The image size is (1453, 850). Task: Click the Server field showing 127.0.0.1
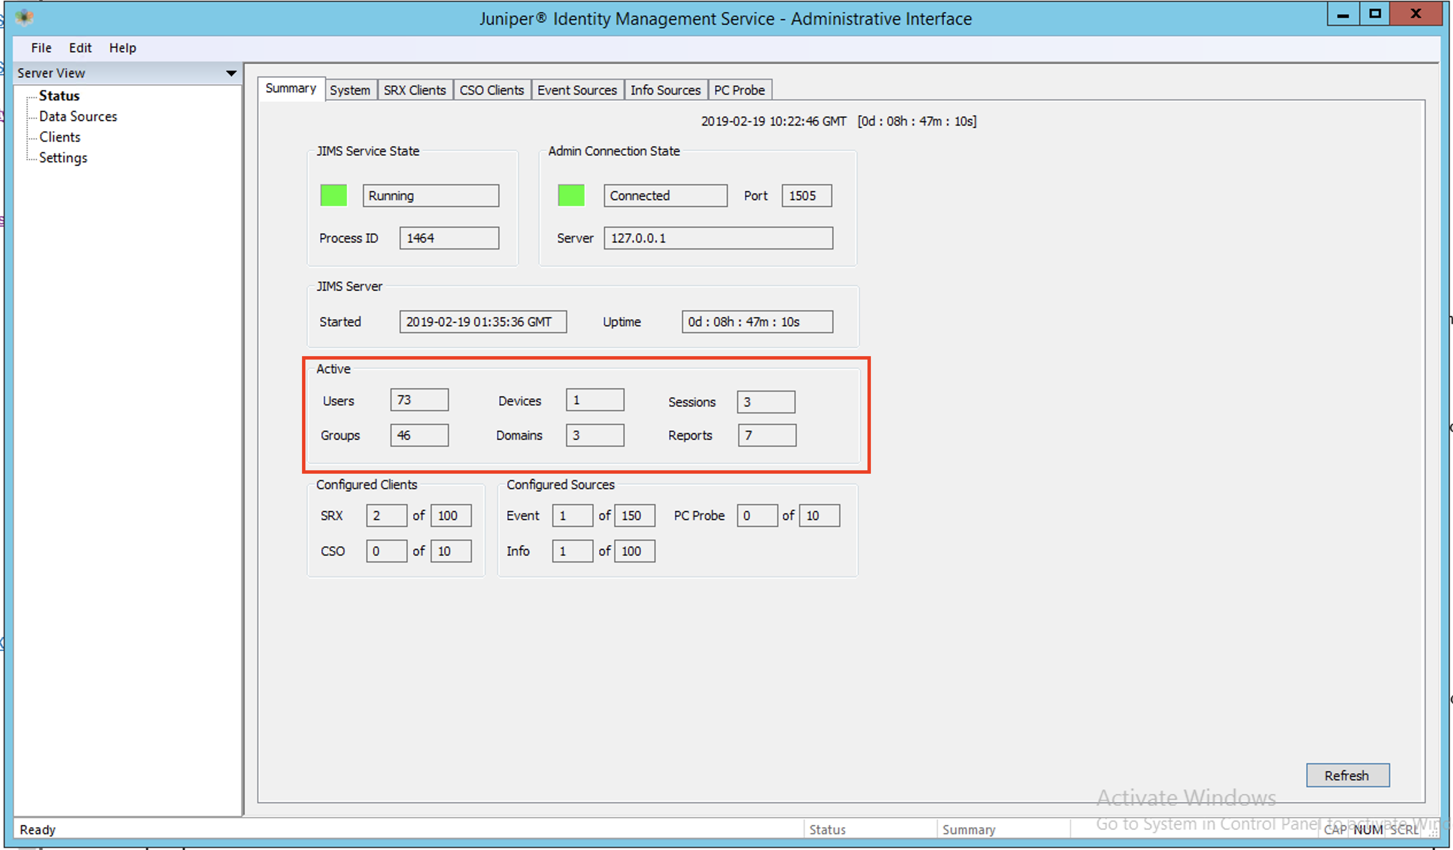coord(718,238)
